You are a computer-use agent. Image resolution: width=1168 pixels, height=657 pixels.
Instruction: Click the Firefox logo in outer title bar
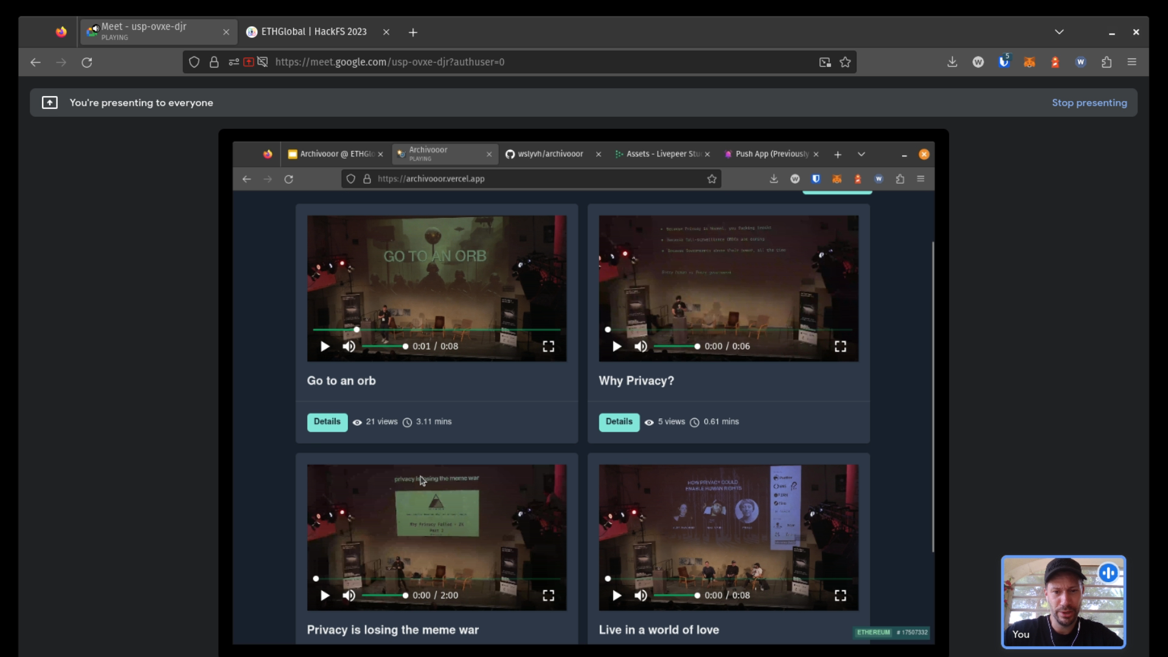[61, 32]
